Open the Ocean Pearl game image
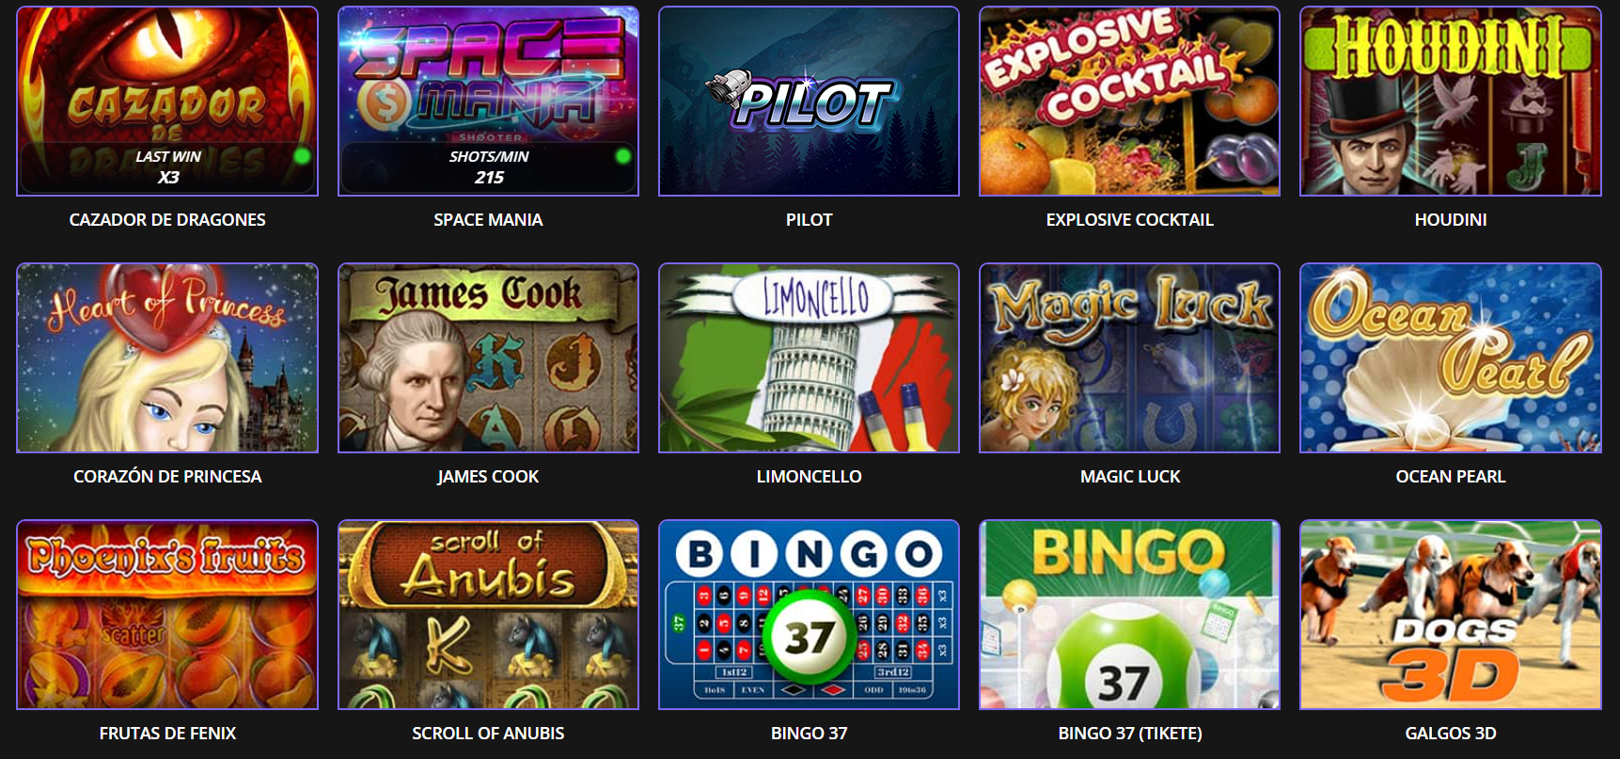 (x=1450, y=357)
